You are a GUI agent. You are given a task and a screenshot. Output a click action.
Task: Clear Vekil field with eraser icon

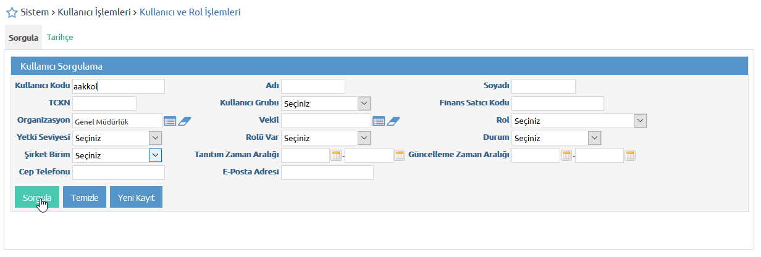click(393, 121)
